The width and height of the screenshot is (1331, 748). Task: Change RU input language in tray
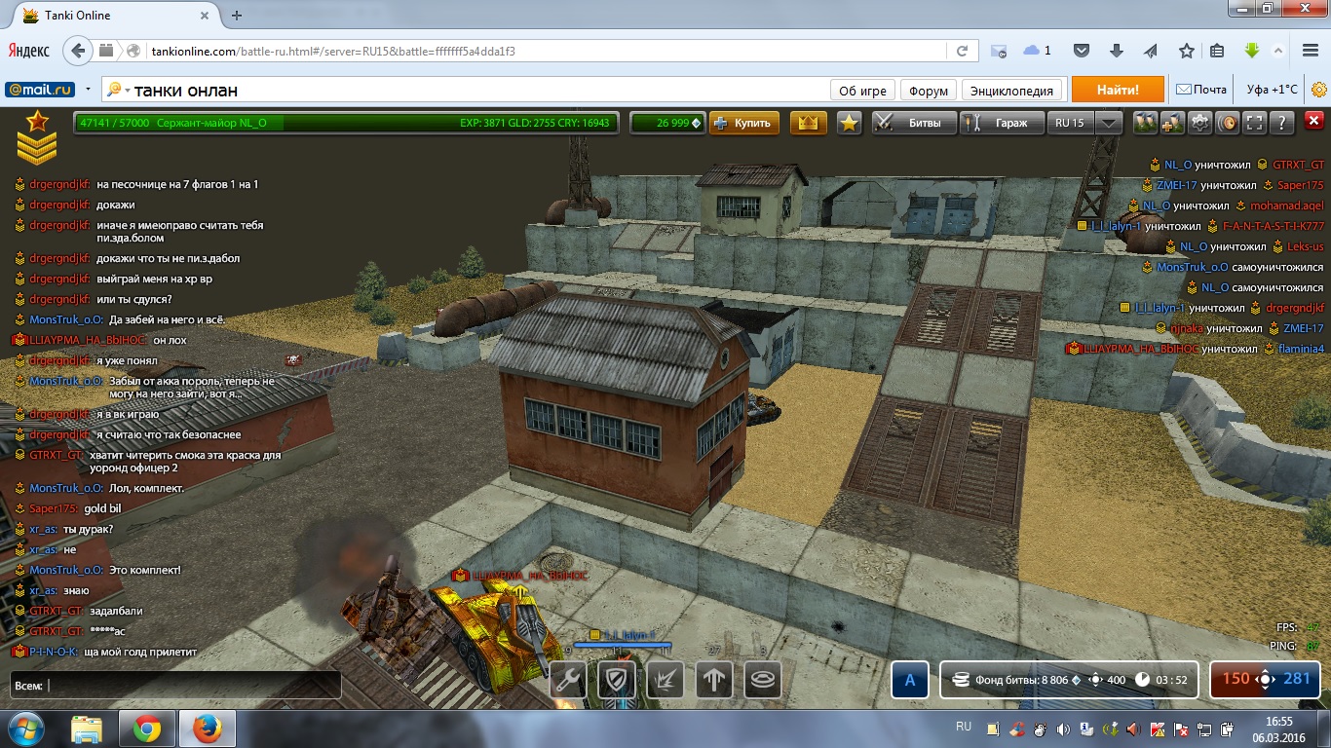(964, 728)
